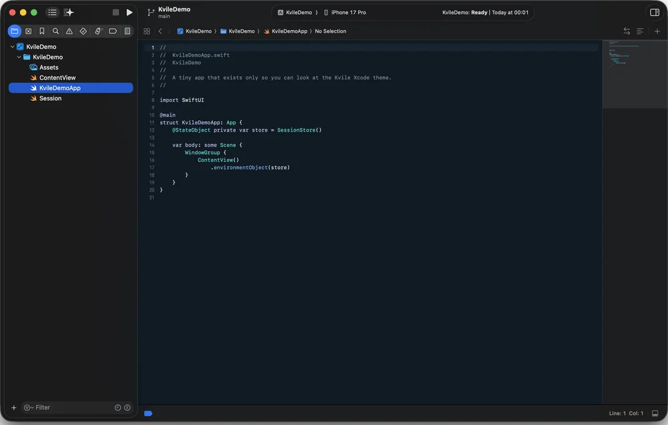Toggle the debug area panel
This screenshot has height=425, width=668.
point(655,414)
